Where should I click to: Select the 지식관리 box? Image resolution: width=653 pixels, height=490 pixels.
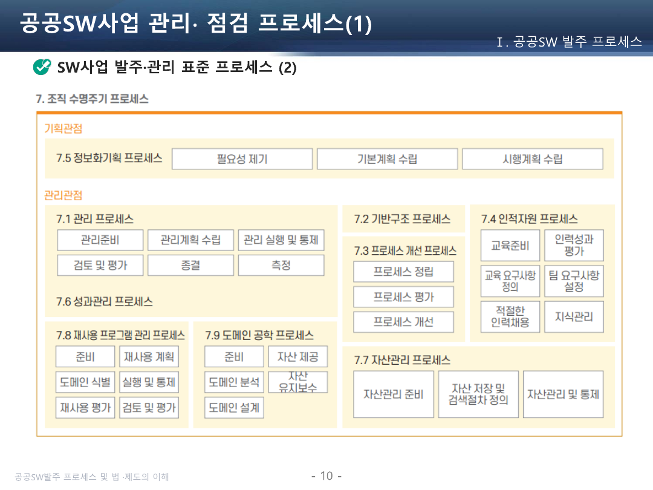tap(574, 316)
